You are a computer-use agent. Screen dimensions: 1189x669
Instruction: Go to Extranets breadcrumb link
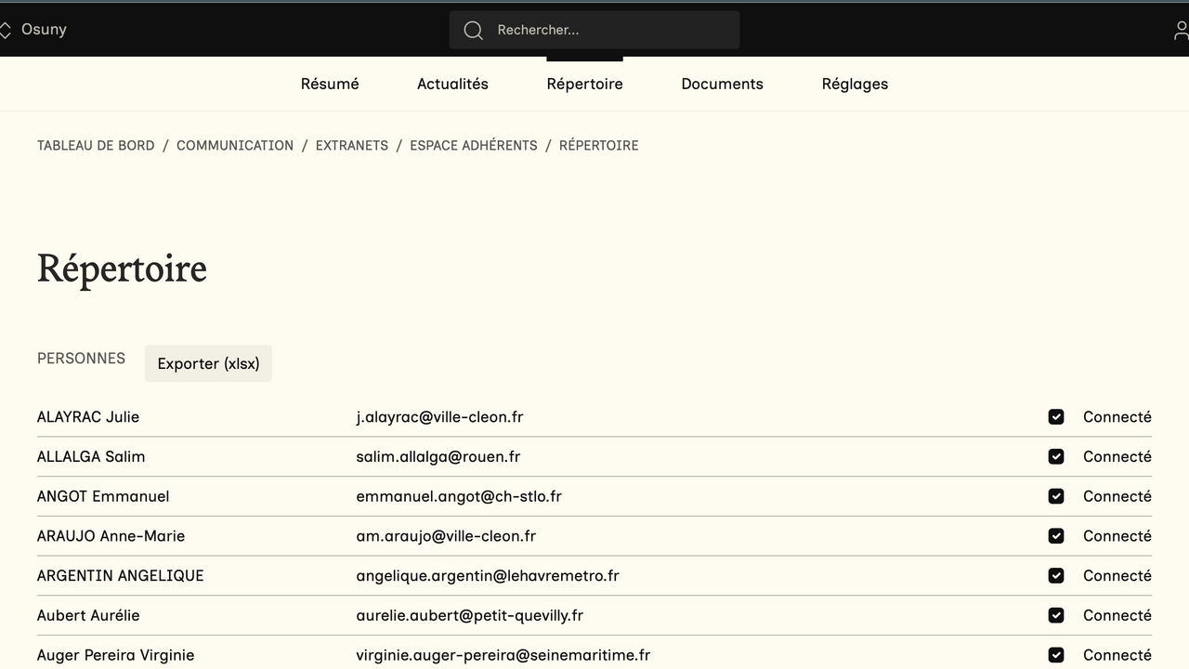[352, 145]
